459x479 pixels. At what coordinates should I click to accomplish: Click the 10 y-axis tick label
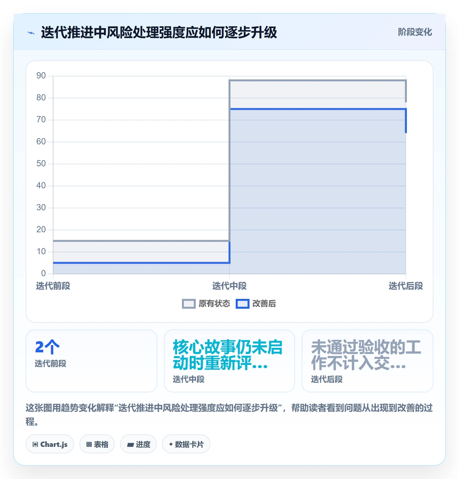[x=41, y=252]
